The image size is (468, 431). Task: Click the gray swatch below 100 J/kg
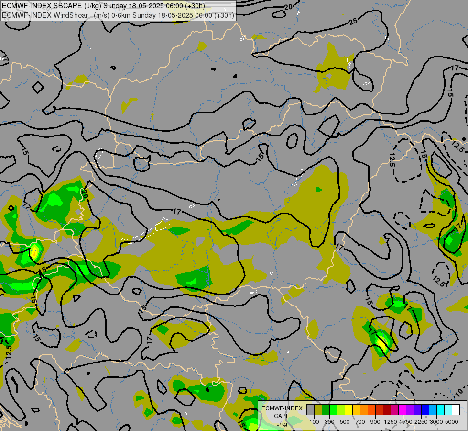tap(311, 410)
